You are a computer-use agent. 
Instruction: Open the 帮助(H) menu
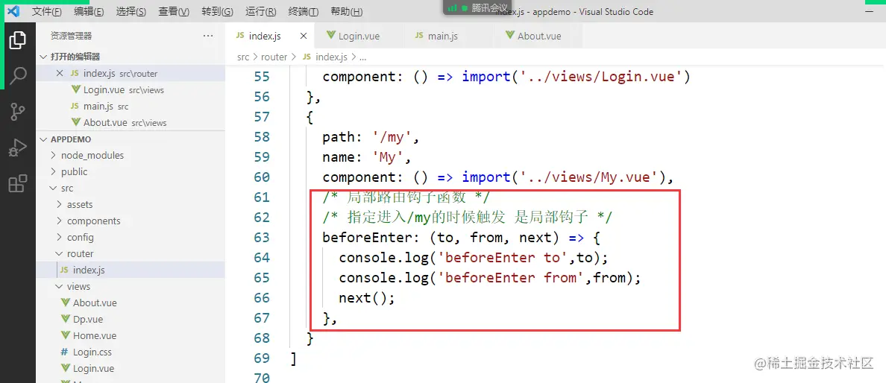click(x=346, y=12)
